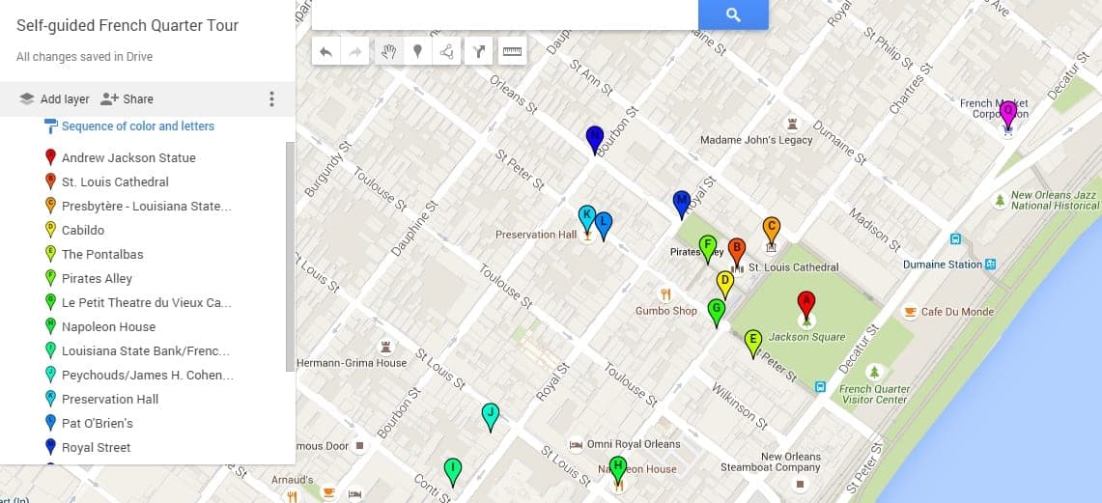The height and width of the screenshot is (503, 1102).
Task: Click the Preservation Hall map label
Action: tap(536, 235)
